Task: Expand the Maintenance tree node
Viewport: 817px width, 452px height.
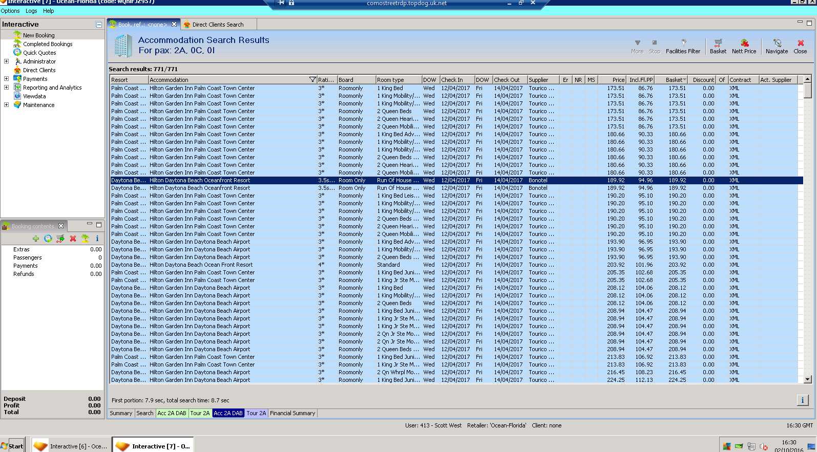Action: (x=6, y=105)
